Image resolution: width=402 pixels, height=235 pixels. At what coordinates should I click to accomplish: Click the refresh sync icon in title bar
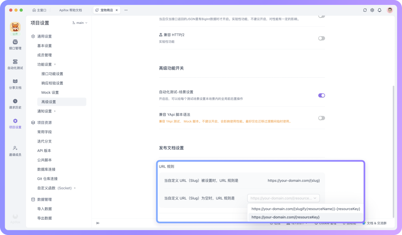[365, 10]
